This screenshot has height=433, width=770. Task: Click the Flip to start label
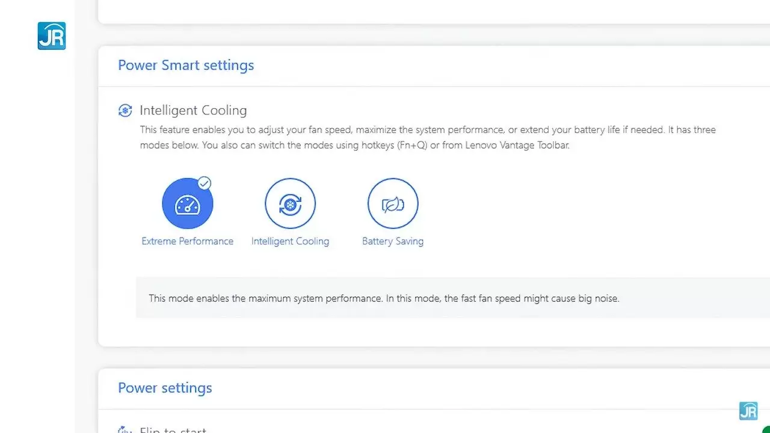tap(173, 430)
